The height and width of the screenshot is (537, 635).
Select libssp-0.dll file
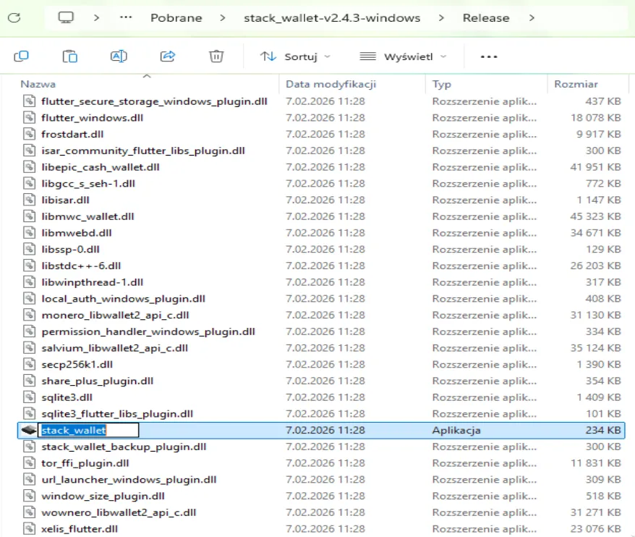point(70,249)
